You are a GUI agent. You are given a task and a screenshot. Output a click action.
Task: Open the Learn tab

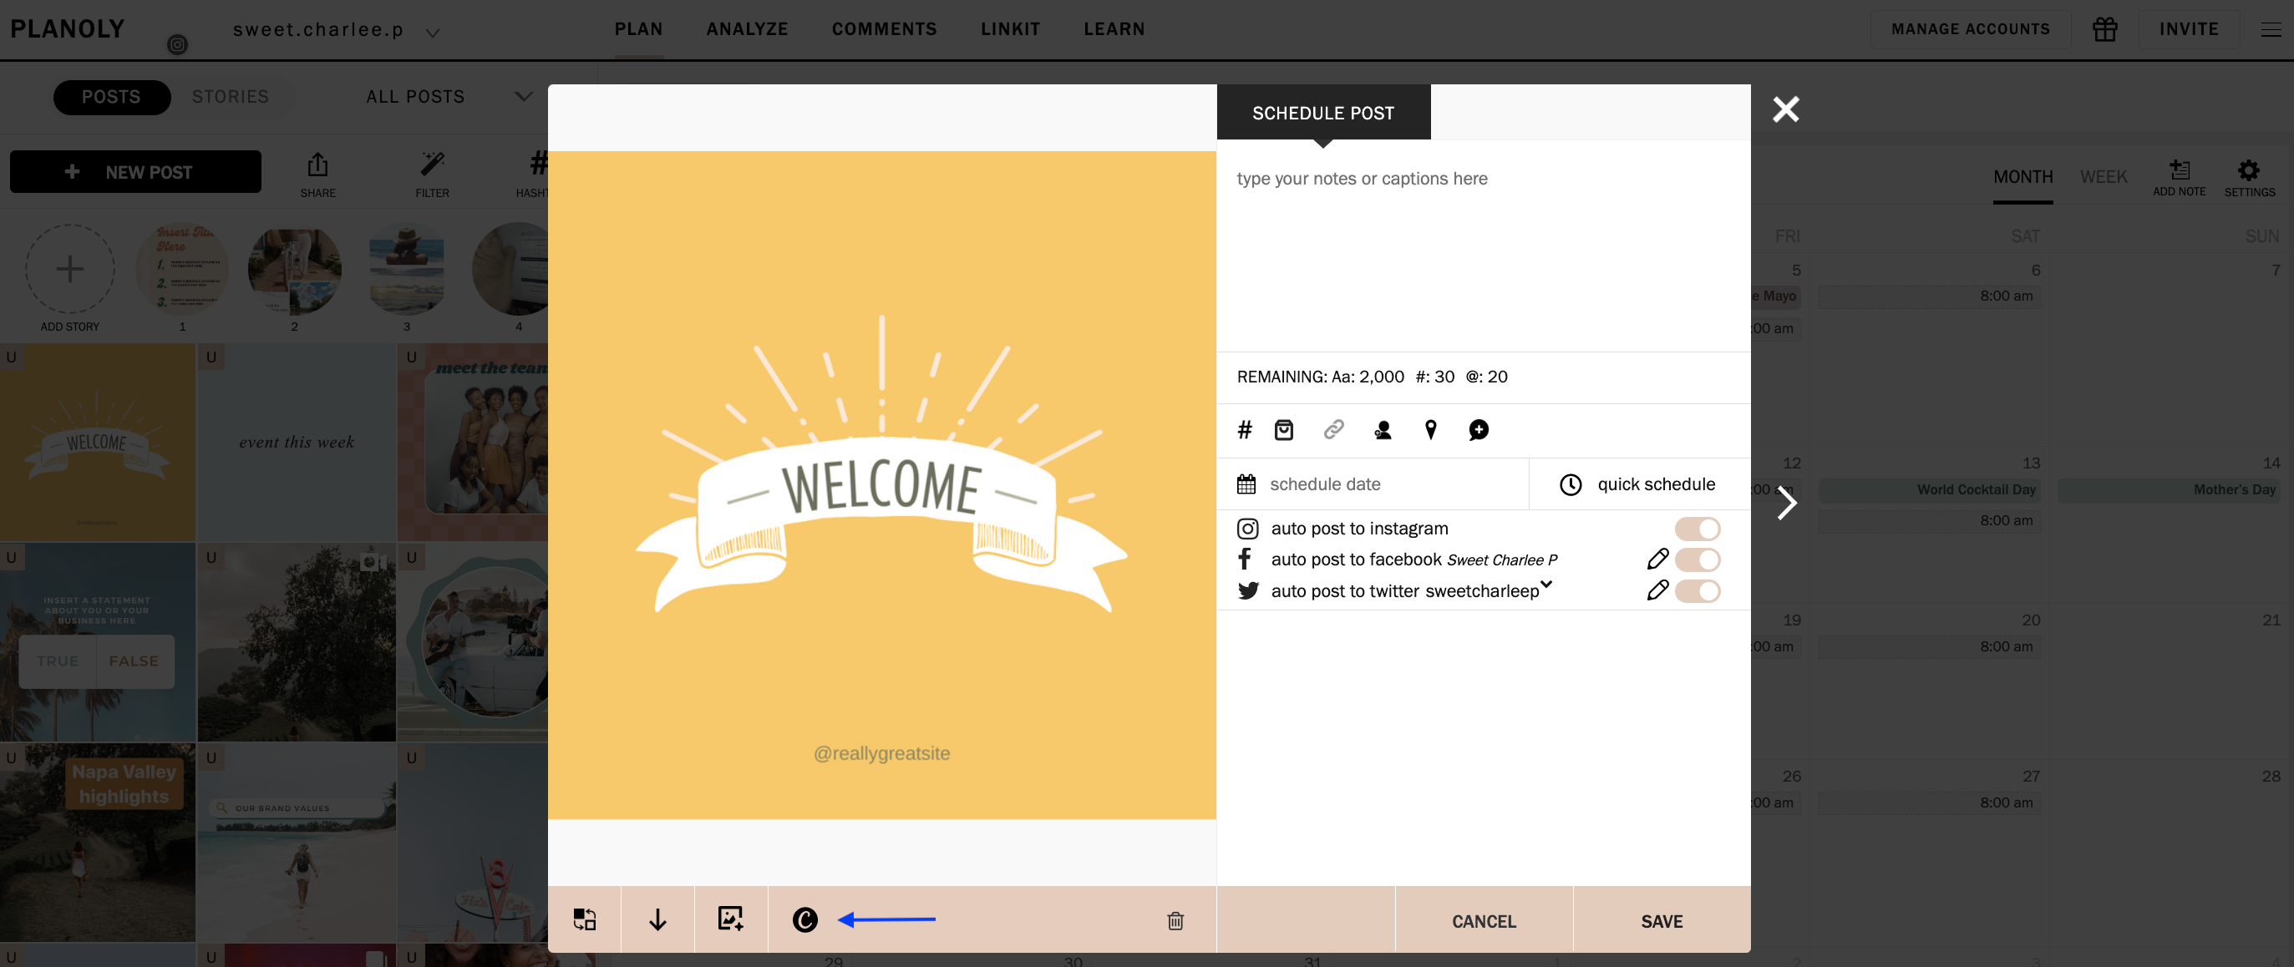[x=1113, y=29]
